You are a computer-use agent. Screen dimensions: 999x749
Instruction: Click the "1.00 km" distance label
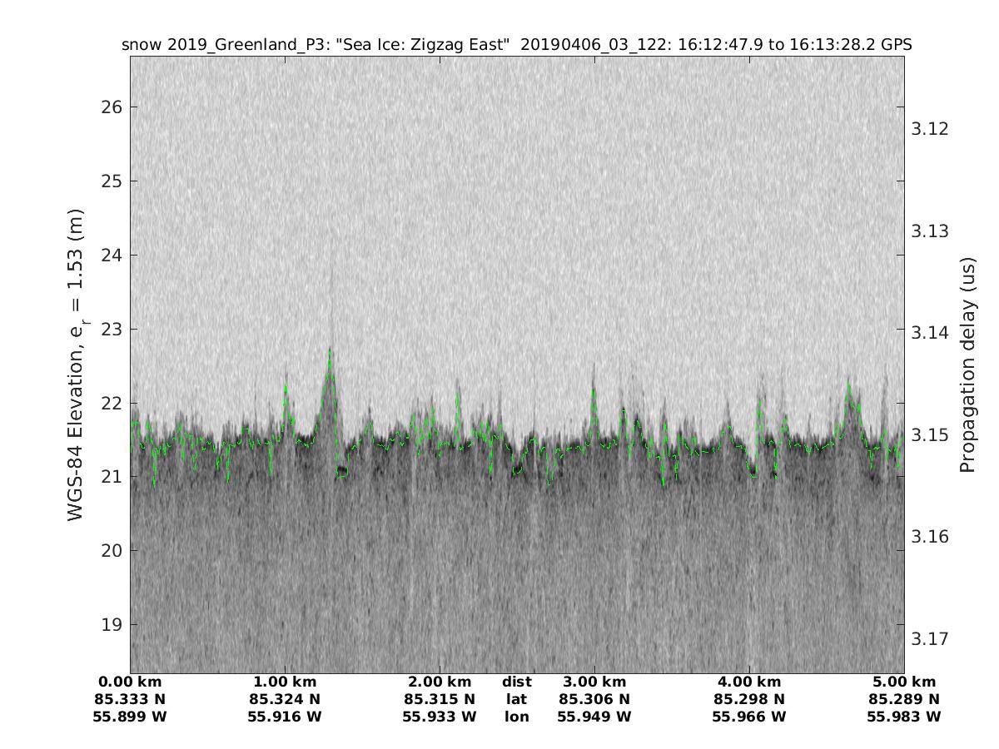[285, 682]
